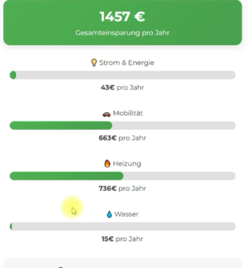Click the Wasser category label
The image size is (251, 268).
(x=126, y=214)
